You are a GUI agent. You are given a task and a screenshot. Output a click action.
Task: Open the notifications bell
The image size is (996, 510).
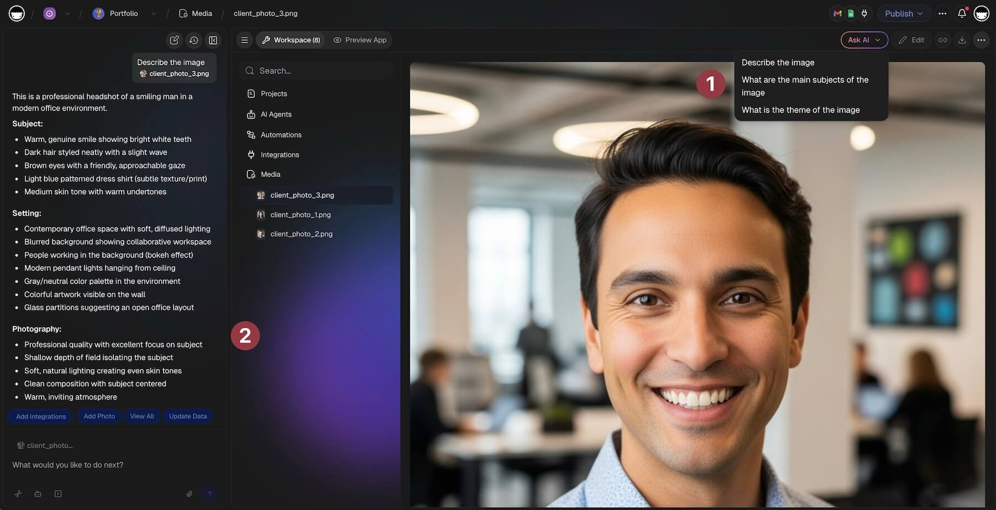[x=962, y=13]
